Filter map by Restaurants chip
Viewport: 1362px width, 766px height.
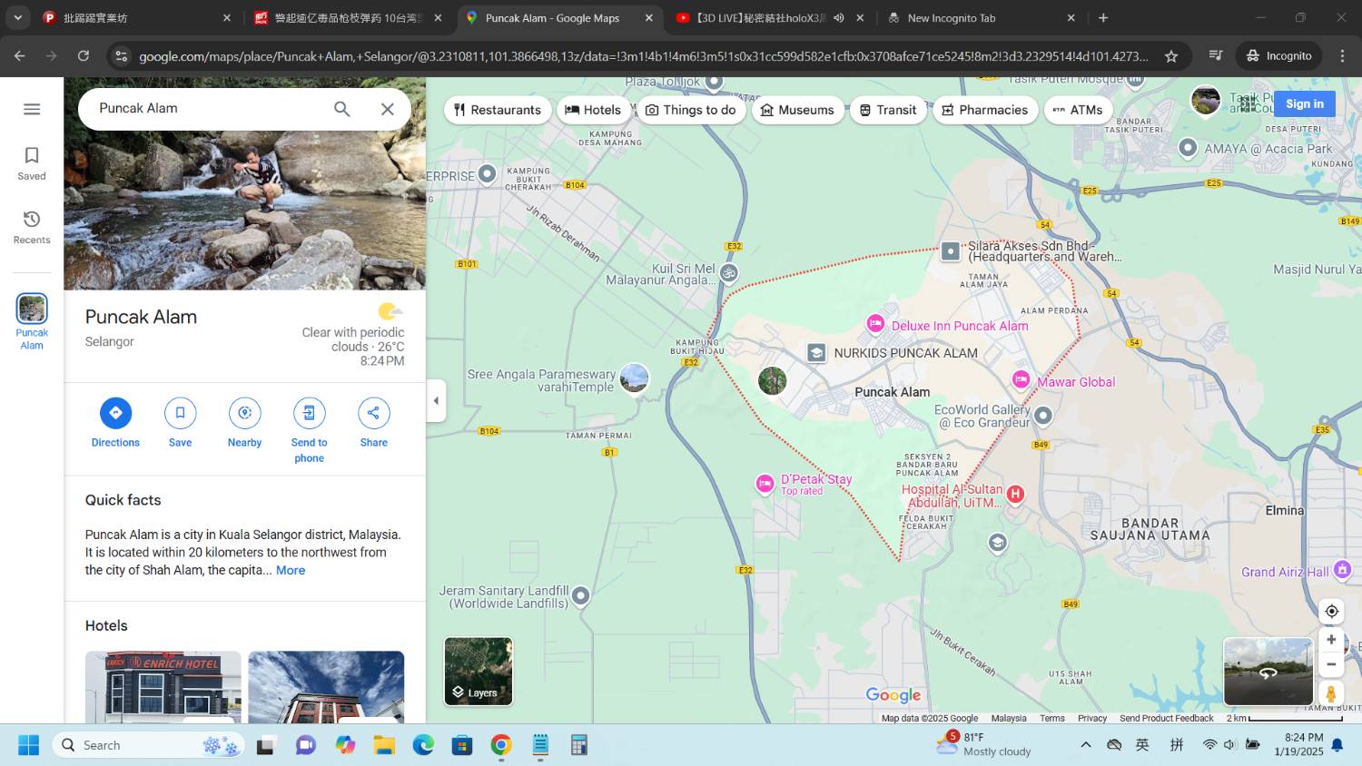pyautogui.click(x=498, y=110)
